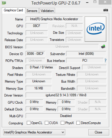Viewport: 112px width, 138px height.
Task: Click the Driver Version field
Action: pyautogui.click(x=66, y=95)
